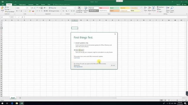Viewport: 188px width, 105px height.
Task: Click Sign in at top right
Action: 178,5
